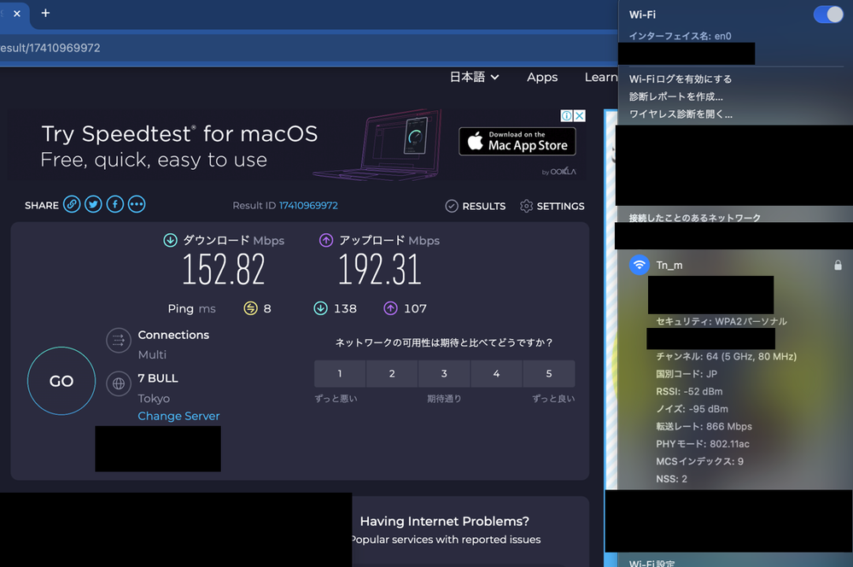Viewport: 853px width, 567px height.
Task: Close the advertisement banner
Action: pyautogui.click(x=579, y=116)
